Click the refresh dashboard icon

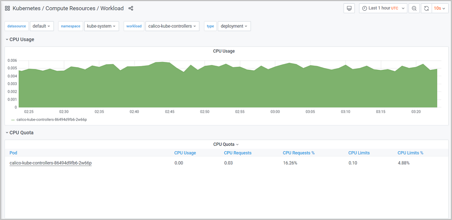(426, 8)
